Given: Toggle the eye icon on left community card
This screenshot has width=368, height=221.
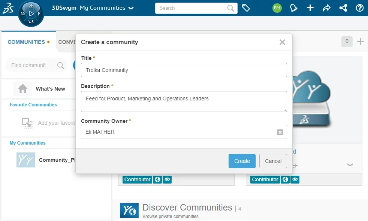Looking at the screenshot, I should pos(168,179).
